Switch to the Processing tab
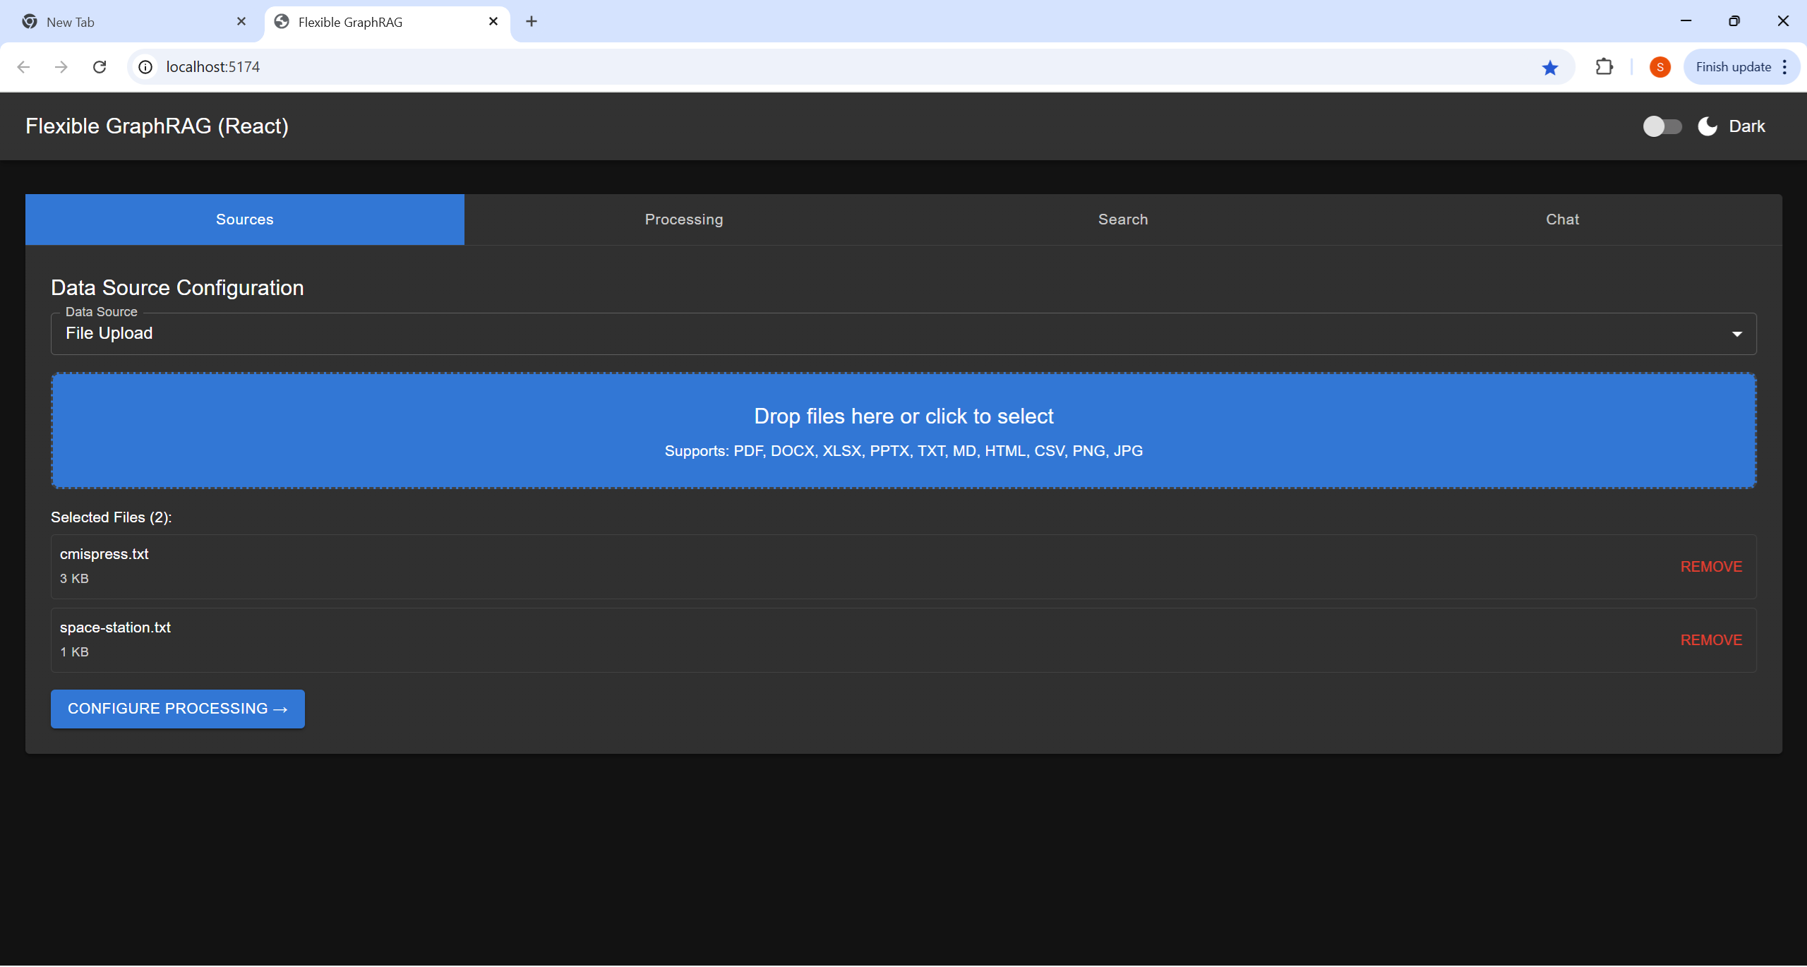Image resolution: width=1807 pixels, height=967 pixels. pyautogui.click(x=683, y=220)
